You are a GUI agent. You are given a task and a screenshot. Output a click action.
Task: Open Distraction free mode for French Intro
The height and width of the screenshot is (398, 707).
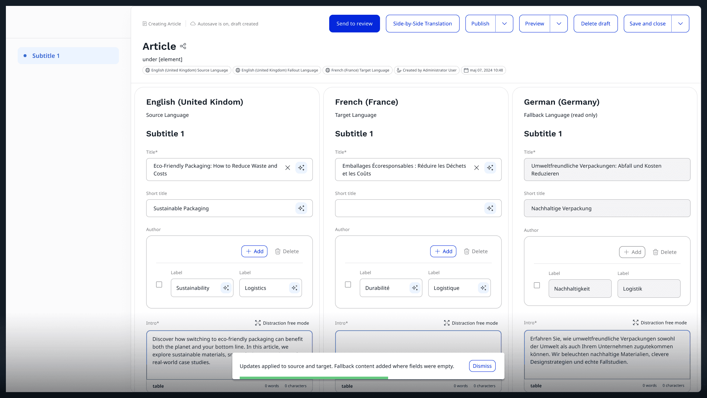pos(471,323)
